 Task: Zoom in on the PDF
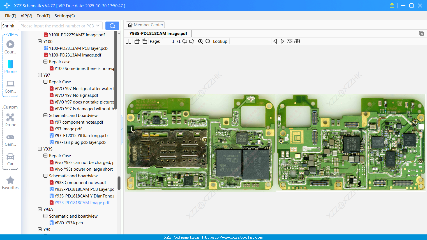[x=200, y=41]
